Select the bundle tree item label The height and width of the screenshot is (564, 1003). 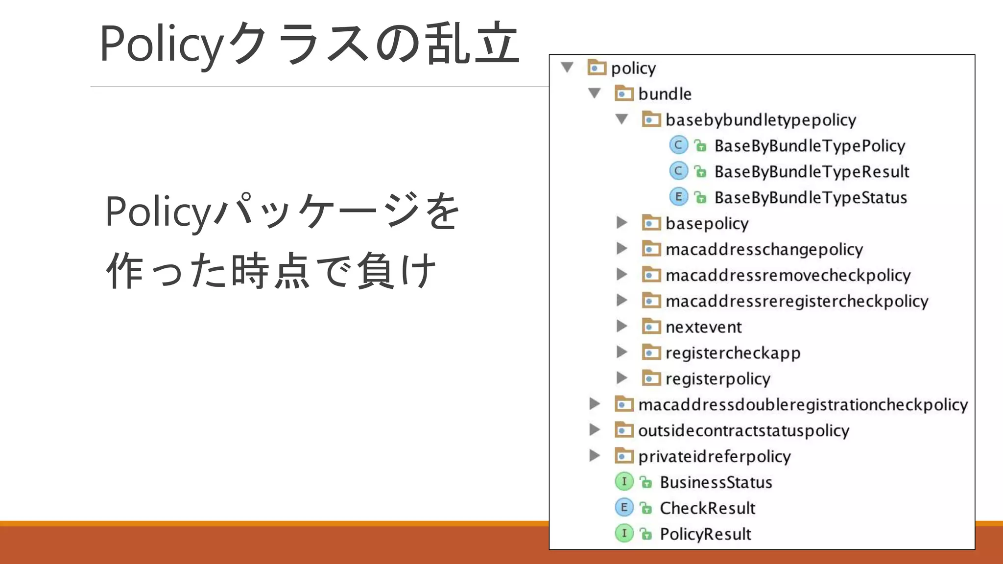tap(665, 94)
